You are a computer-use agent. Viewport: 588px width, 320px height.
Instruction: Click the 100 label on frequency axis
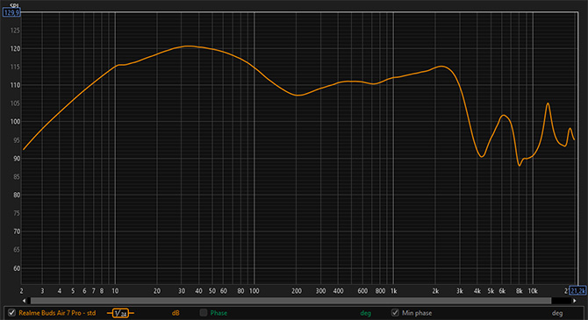(255, 291)
